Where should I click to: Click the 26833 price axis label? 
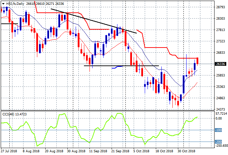pyautogui.click(x=221, y=53)
